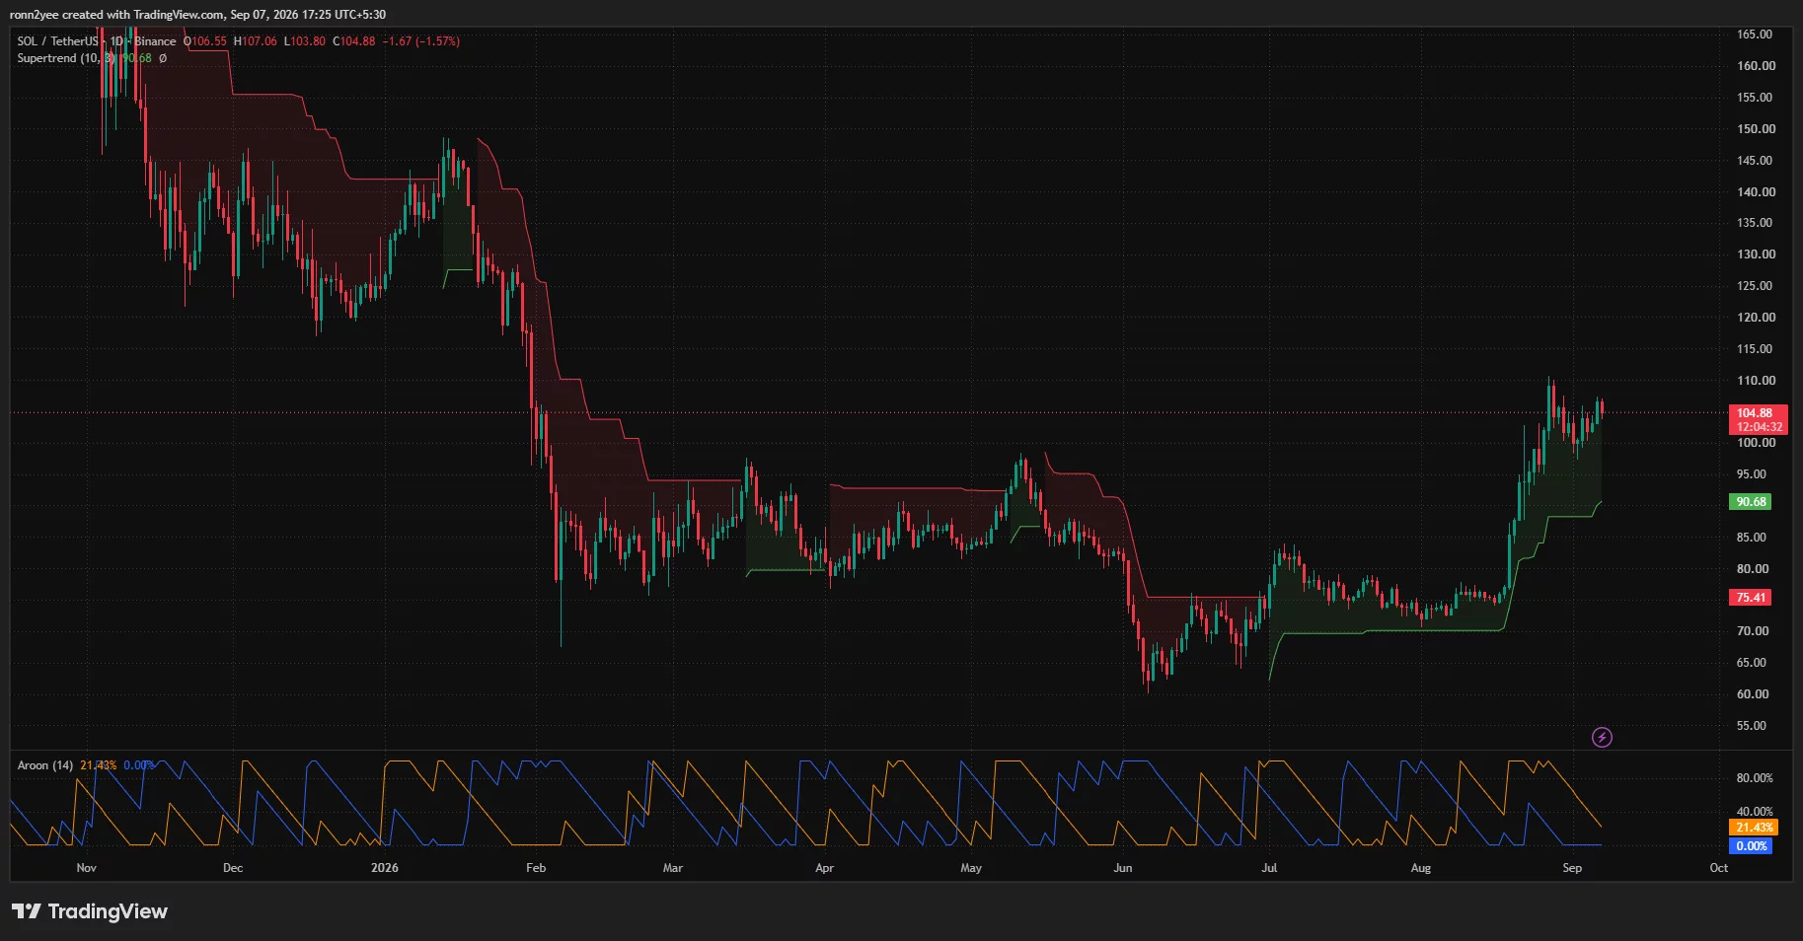Viewport: 1803px width, 941px height.
Task: Click the Aug label on time axis
Action: pyautogui.click(x=1421, y=868)
